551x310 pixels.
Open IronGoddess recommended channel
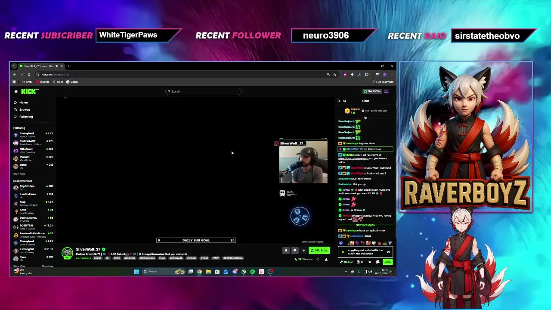pyautogui.click(x=34, y=195)
